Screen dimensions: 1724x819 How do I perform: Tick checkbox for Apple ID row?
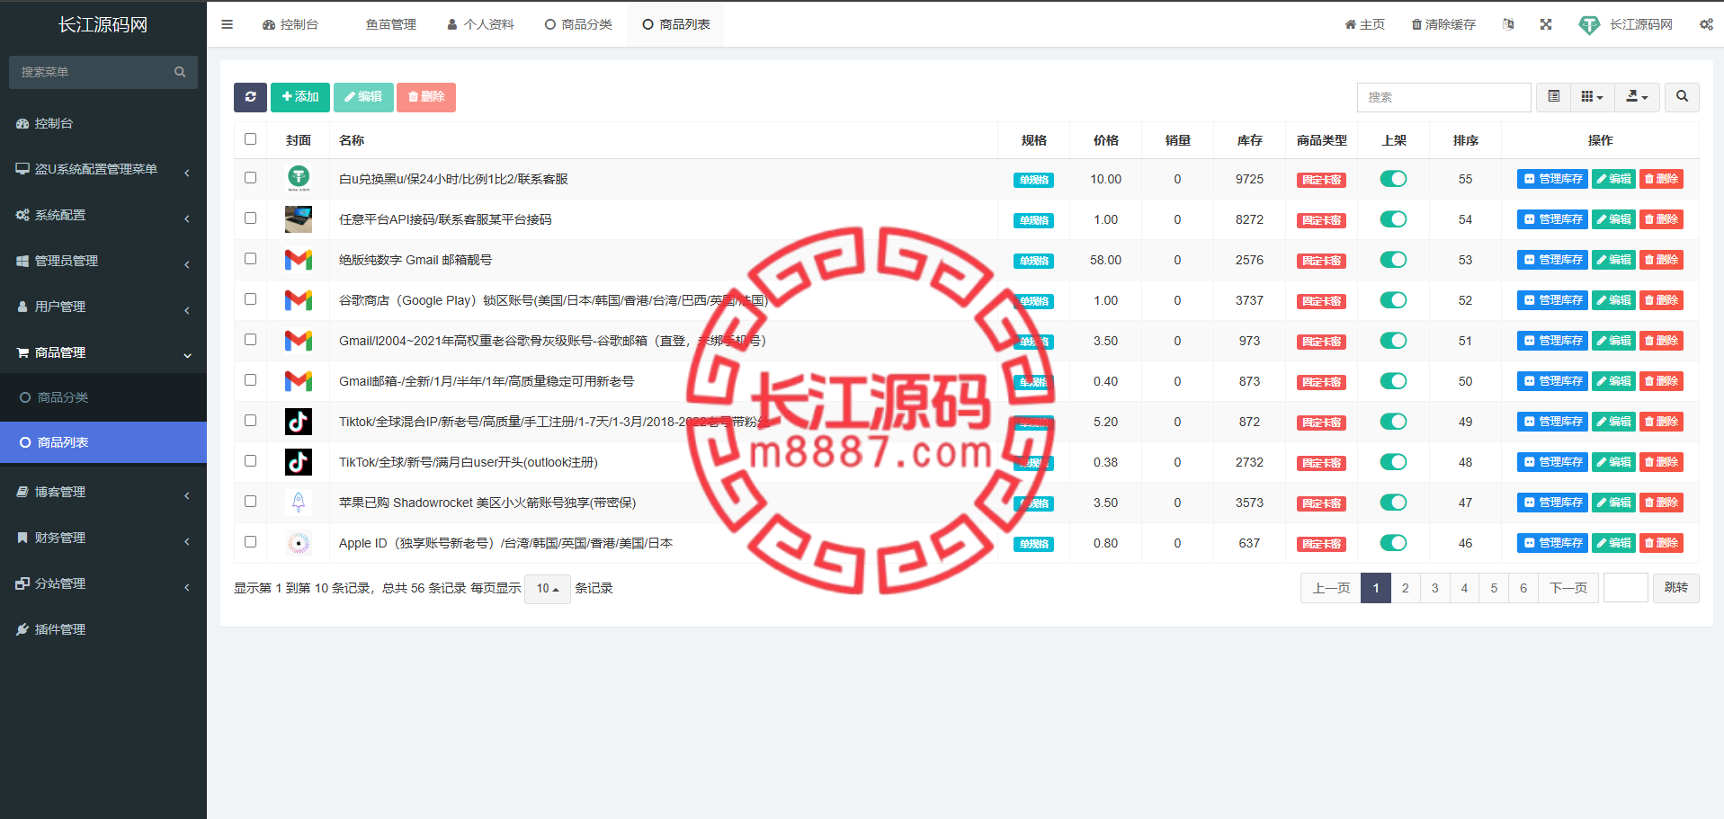coord(250,541)
